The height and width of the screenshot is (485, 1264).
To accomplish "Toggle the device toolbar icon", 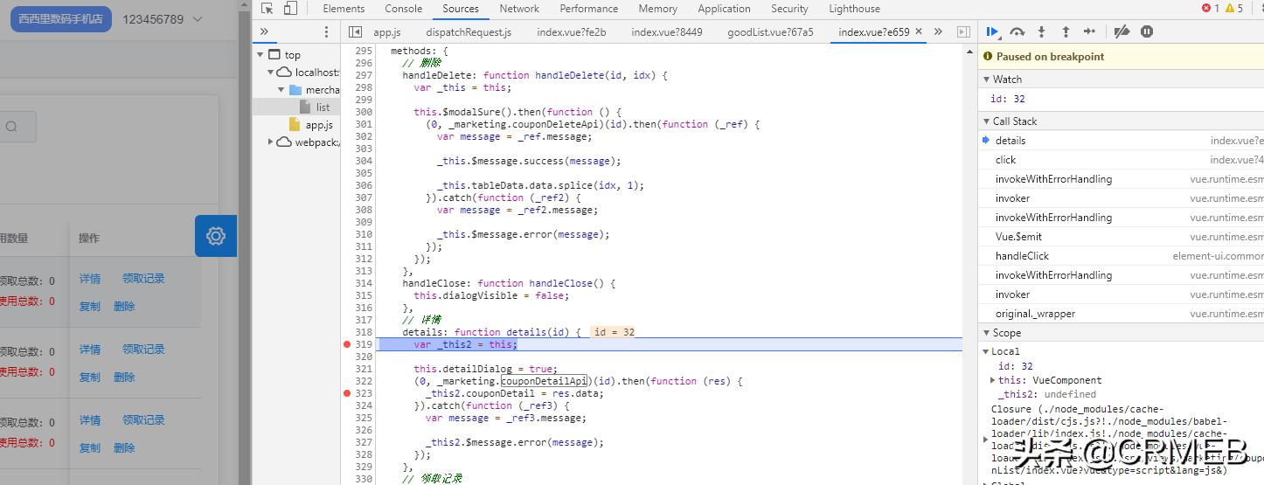I will [x=290, y=9].
